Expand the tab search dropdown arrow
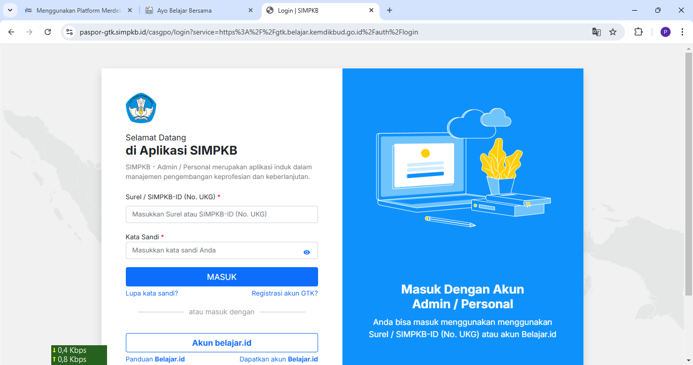The width and height of the screenshot is (693, 365). (x=10, y=10)
